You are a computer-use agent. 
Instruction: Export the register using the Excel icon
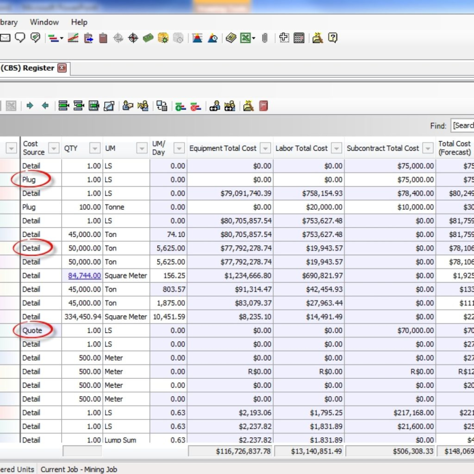pos(245,38)
